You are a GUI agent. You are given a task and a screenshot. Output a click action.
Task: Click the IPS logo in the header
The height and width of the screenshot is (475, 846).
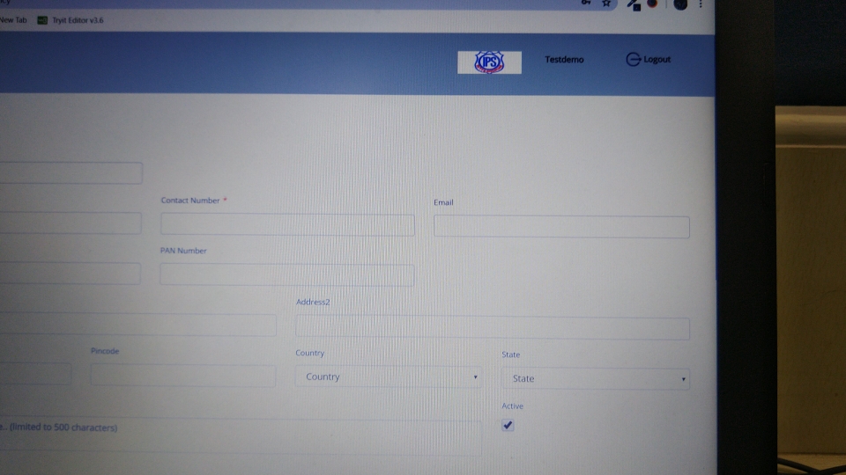click(x=489, y=62)
